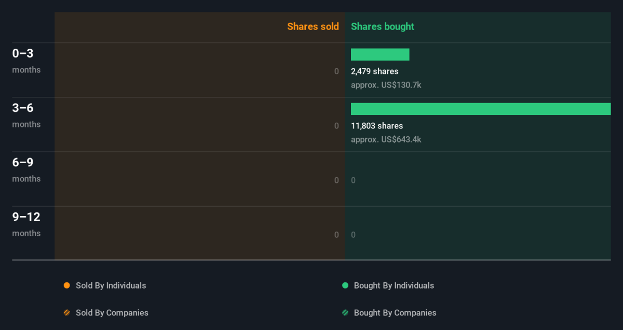
Task: Click the Shares bought column header
Action: (x=383, y=26)
